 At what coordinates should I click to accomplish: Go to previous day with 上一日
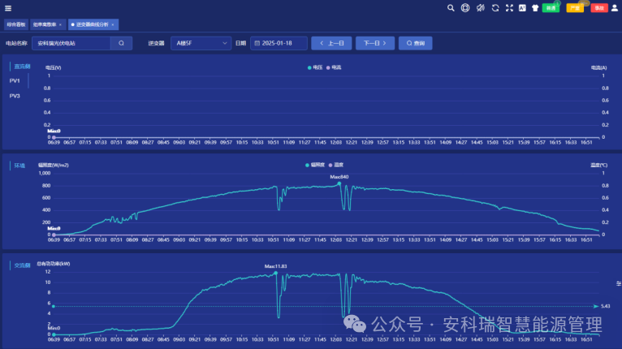(x=331, y=43)
